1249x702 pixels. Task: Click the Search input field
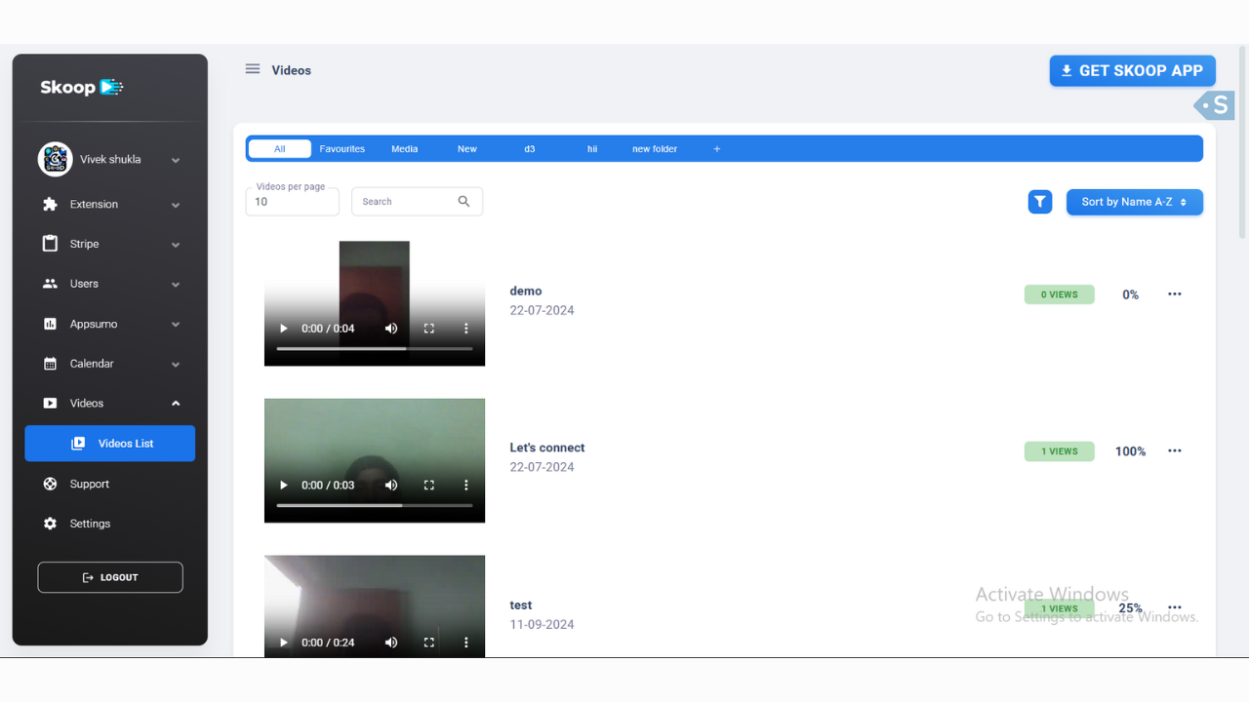(x=417, y=202)
